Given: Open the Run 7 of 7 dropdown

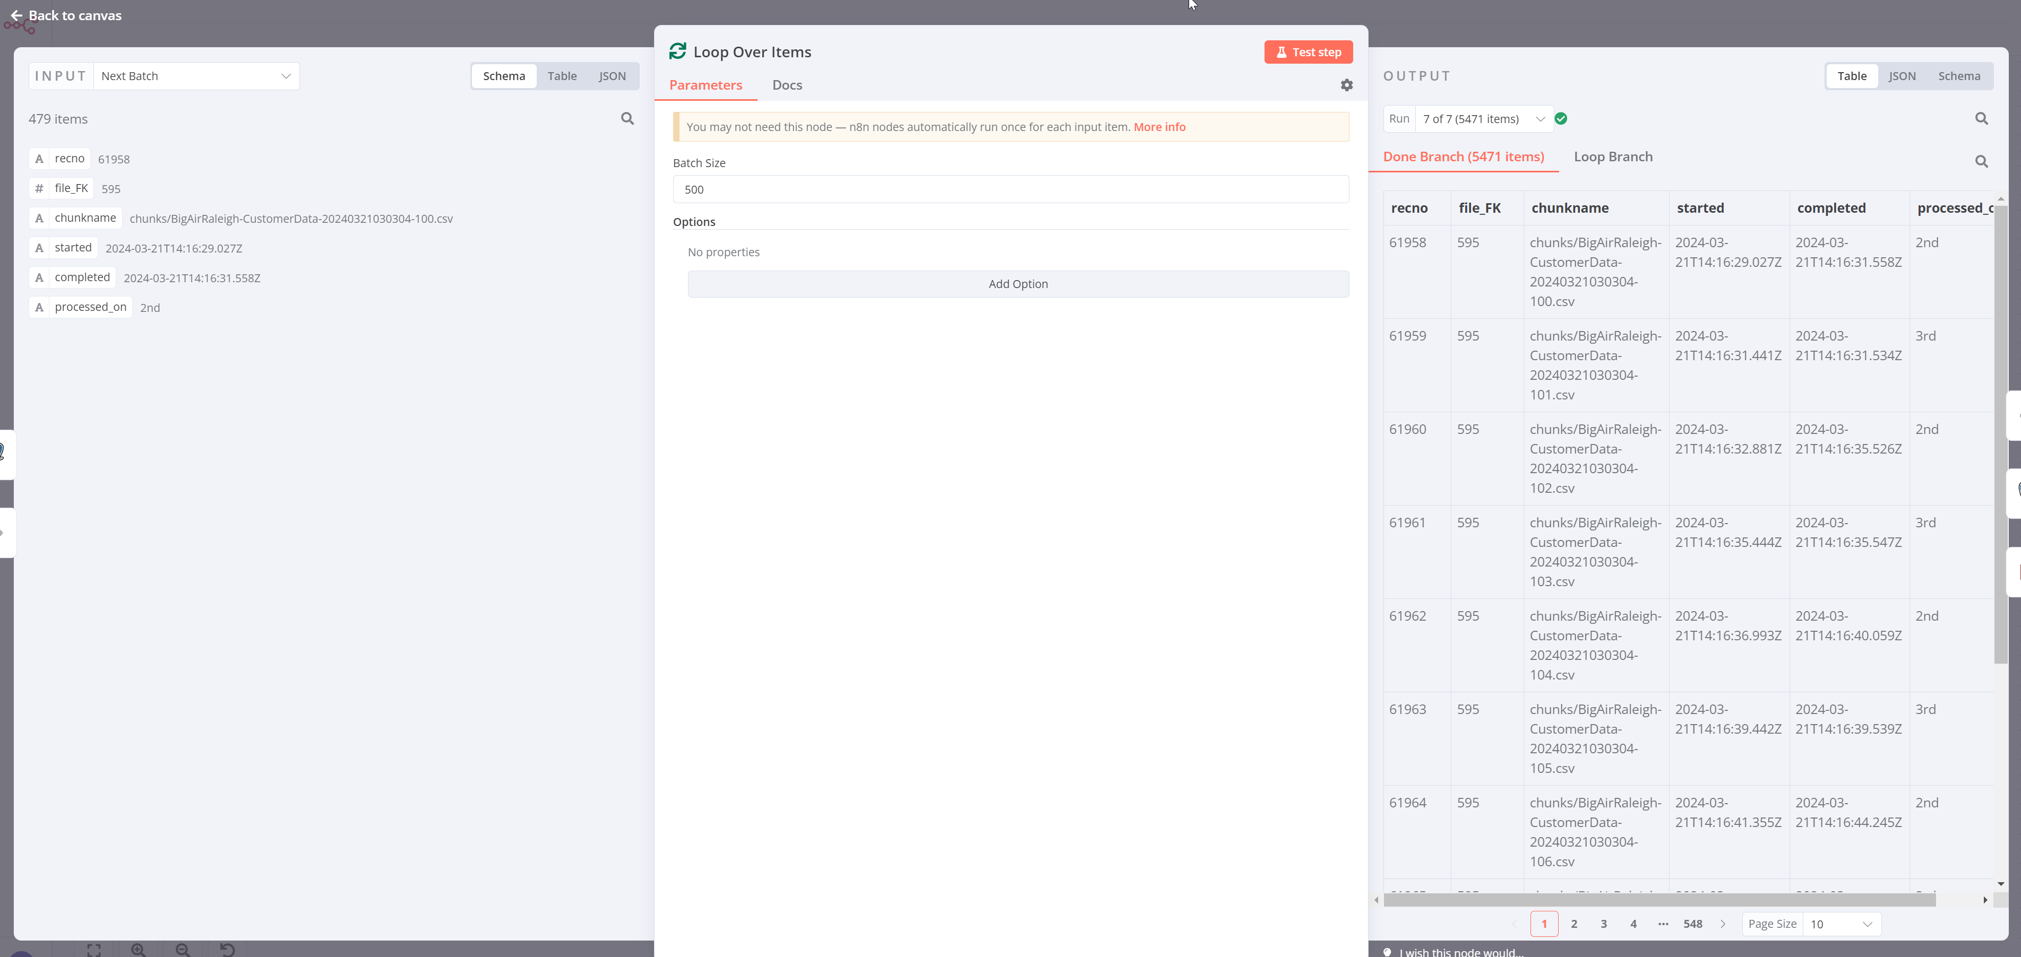Looking at the screenshot, I should 1483,119.
